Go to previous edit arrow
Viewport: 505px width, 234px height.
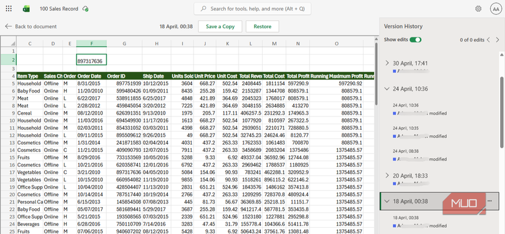[x=488, y=40]
